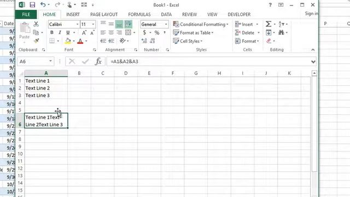Click the Borders icon

point(52,41)
